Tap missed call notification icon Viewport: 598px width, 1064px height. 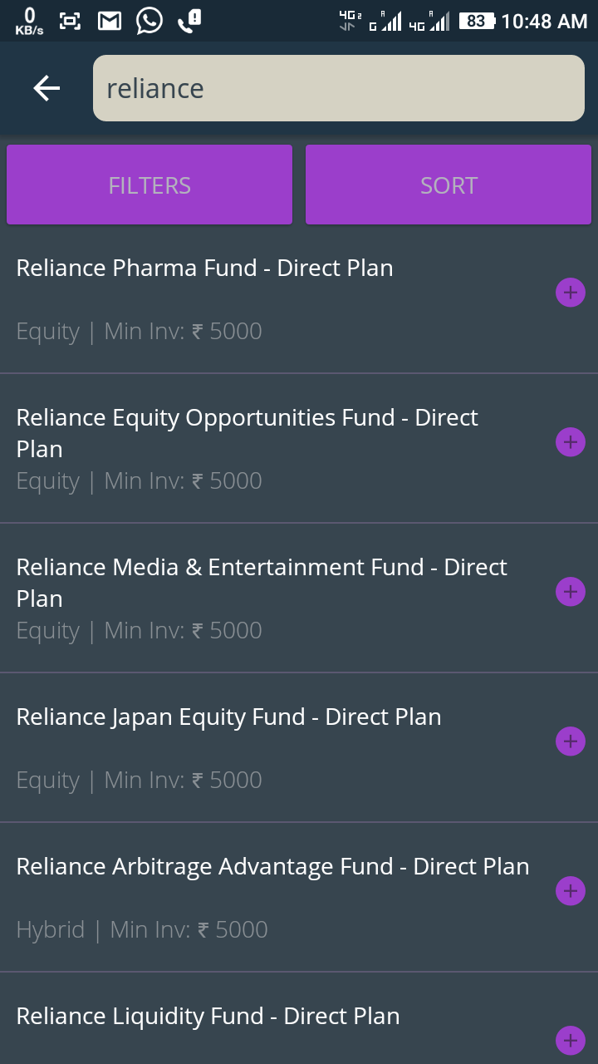189,21
